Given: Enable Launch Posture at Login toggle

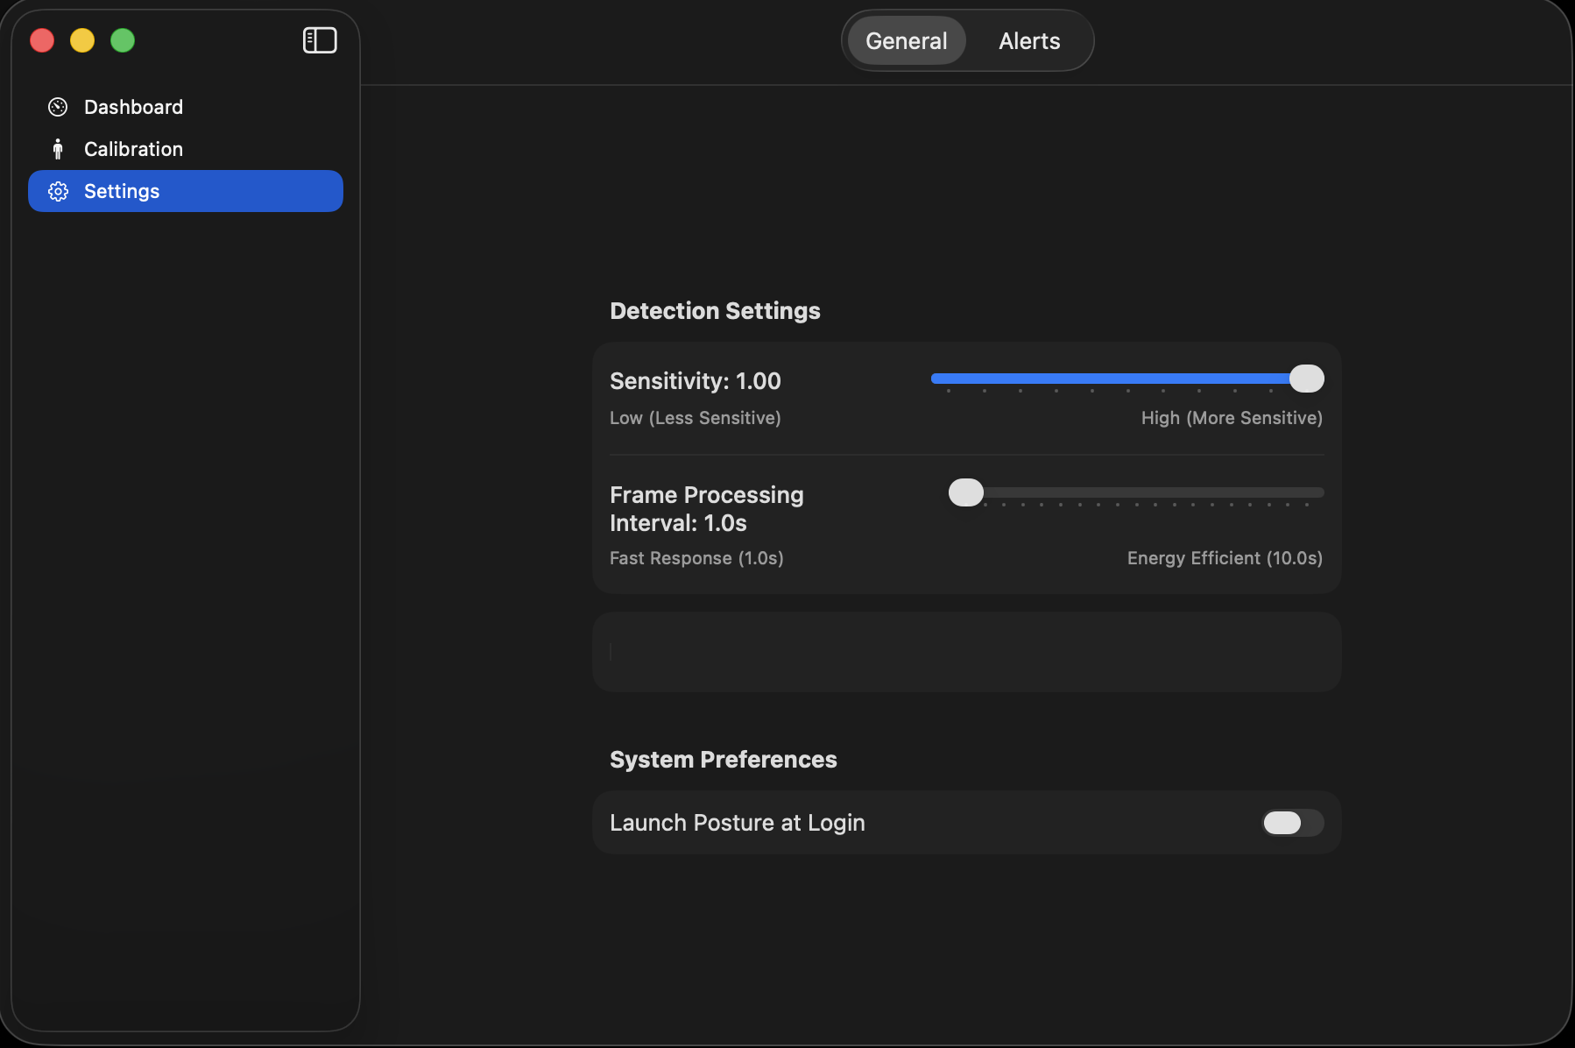Looking at the screenshot, I should pos(1292,823).
